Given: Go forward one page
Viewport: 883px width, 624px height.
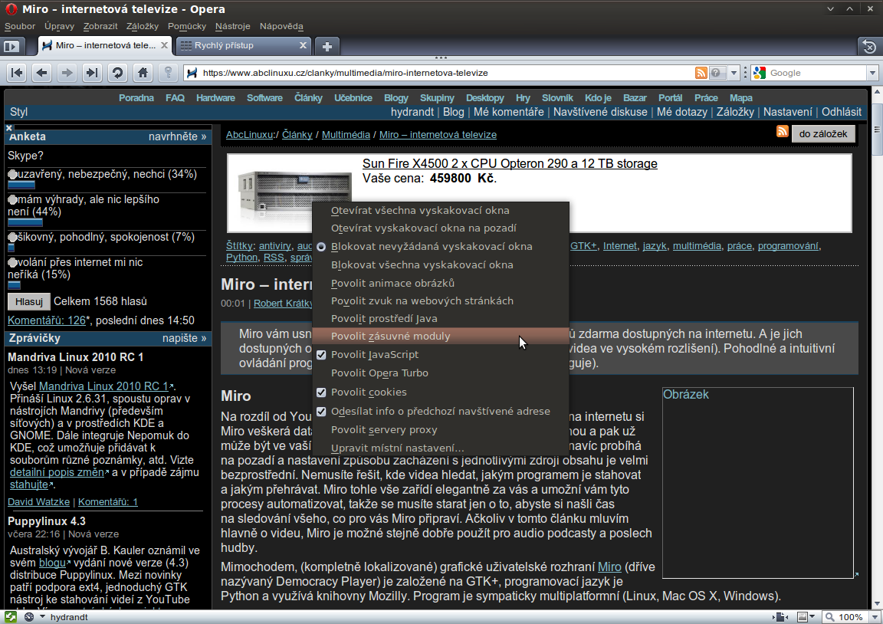Looking at the screenshot, I should pyautogui.click(x=67, y=73).
